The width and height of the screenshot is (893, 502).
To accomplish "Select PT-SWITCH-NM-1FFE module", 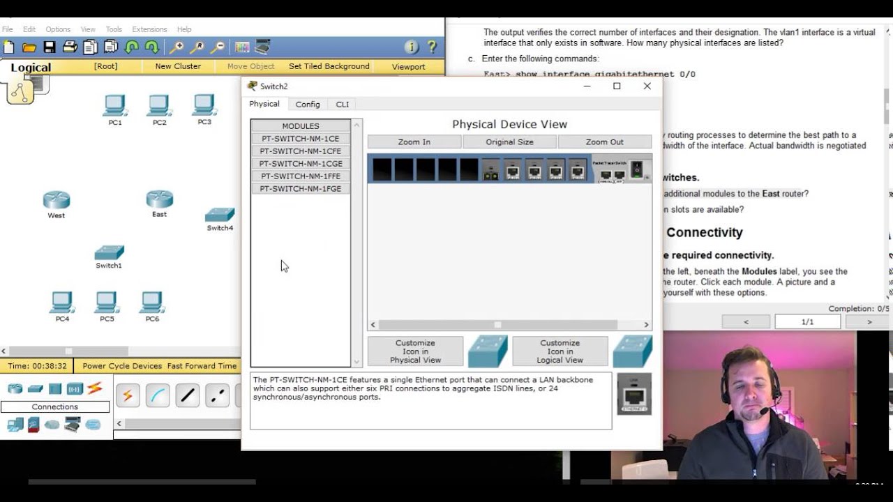I will pos(301,176).
